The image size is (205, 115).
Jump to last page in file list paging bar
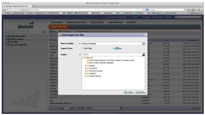click(82, 108)
